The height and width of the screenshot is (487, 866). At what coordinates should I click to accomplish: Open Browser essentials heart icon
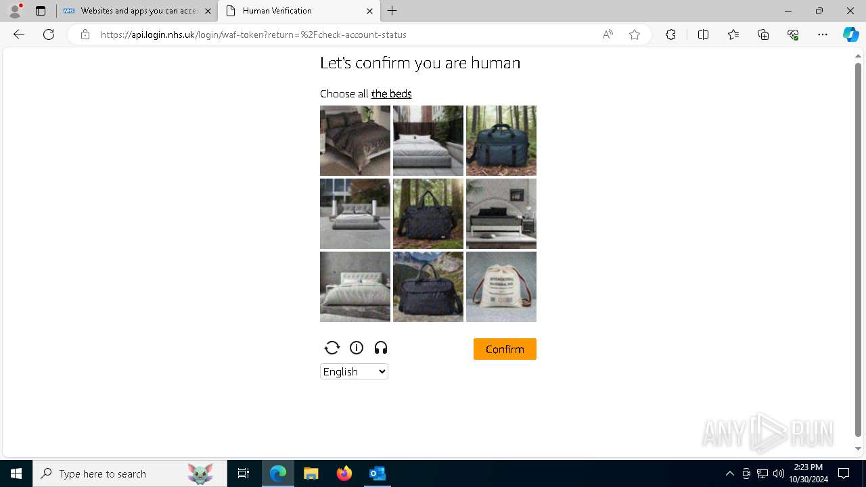(793, 34)
